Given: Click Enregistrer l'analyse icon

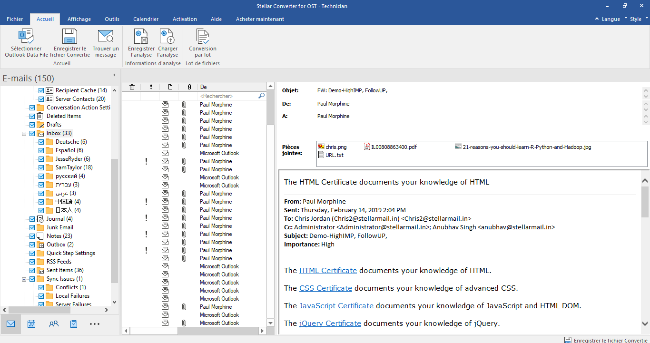Looking at the screenshot, I should 141,37.
